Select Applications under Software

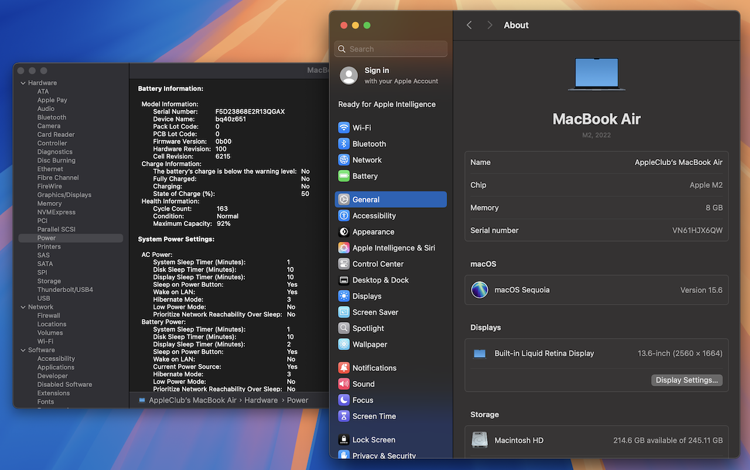point(56,368)
